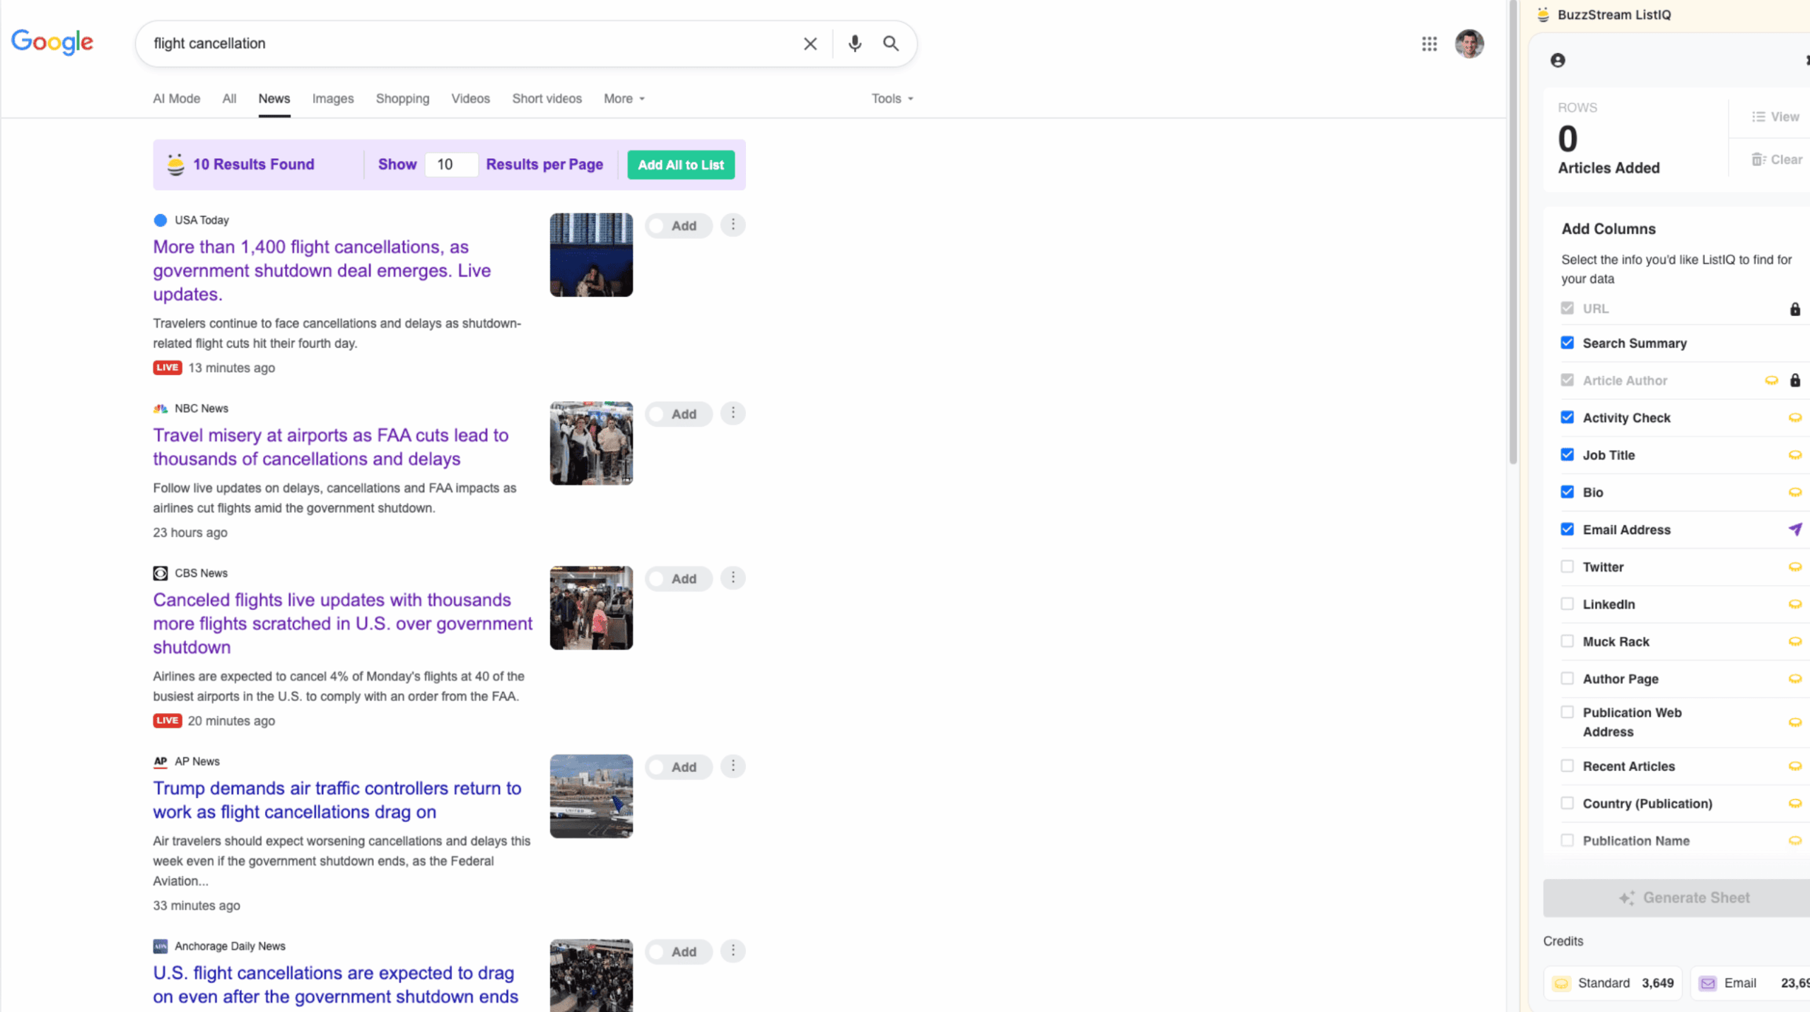Uncheck the Search Summary column

tap(1567, 343)
